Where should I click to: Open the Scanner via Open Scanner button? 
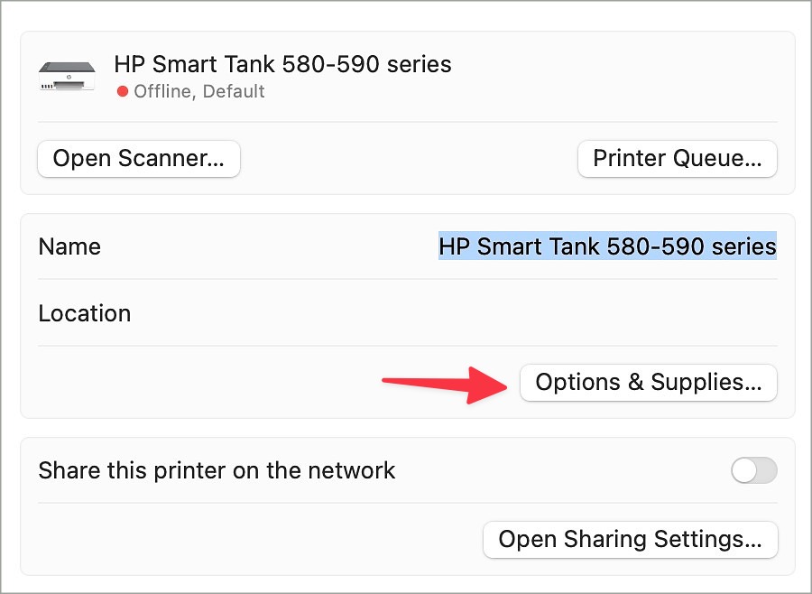(x=139, y=159)
